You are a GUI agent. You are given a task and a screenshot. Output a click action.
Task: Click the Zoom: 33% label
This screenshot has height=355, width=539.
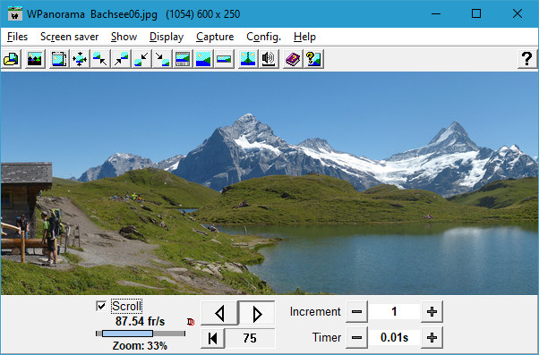[140, 345]
